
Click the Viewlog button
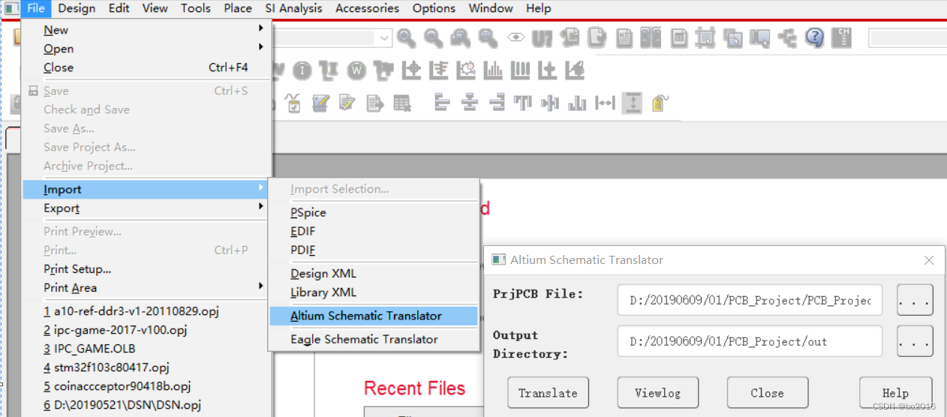coord(657,393)
